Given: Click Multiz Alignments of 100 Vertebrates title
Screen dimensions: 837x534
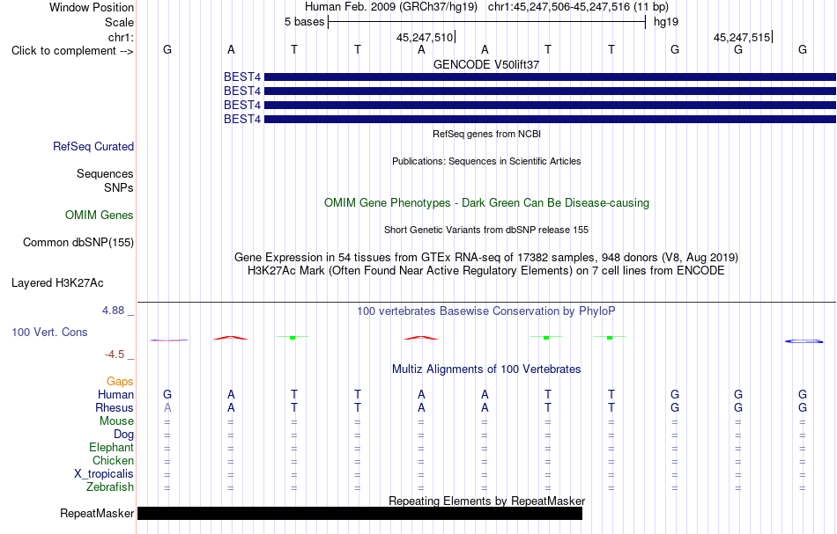Looking at the screenshot, I should 486,369.
